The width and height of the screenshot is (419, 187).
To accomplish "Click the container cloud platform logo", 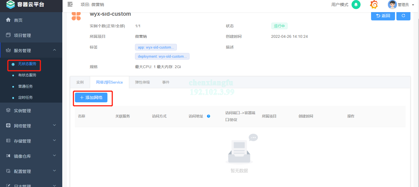I will (x=10, y=4).
